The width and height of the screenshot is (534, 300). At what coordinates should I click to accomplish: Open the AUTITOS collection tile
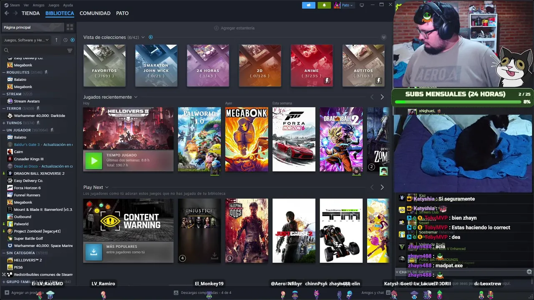[x=363, y=66]
